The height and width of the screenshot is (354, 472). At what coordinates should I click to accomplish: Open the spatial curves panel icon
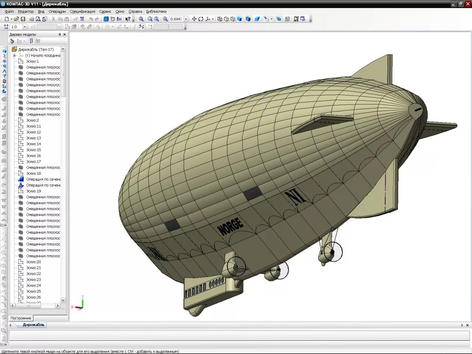tap(4, 56)
